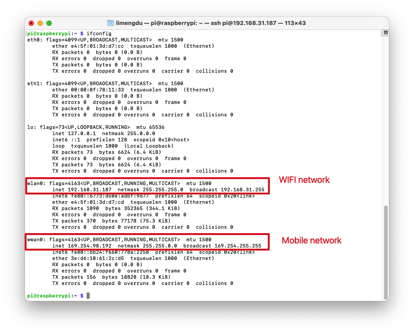Viewport: 414px width, 334px height.
Task: Click the red WIFI network annotation
Action: (x=304, y=180)
